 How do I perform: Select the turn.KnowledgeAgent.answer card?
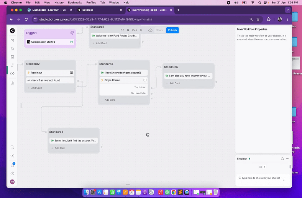[124, 73]
